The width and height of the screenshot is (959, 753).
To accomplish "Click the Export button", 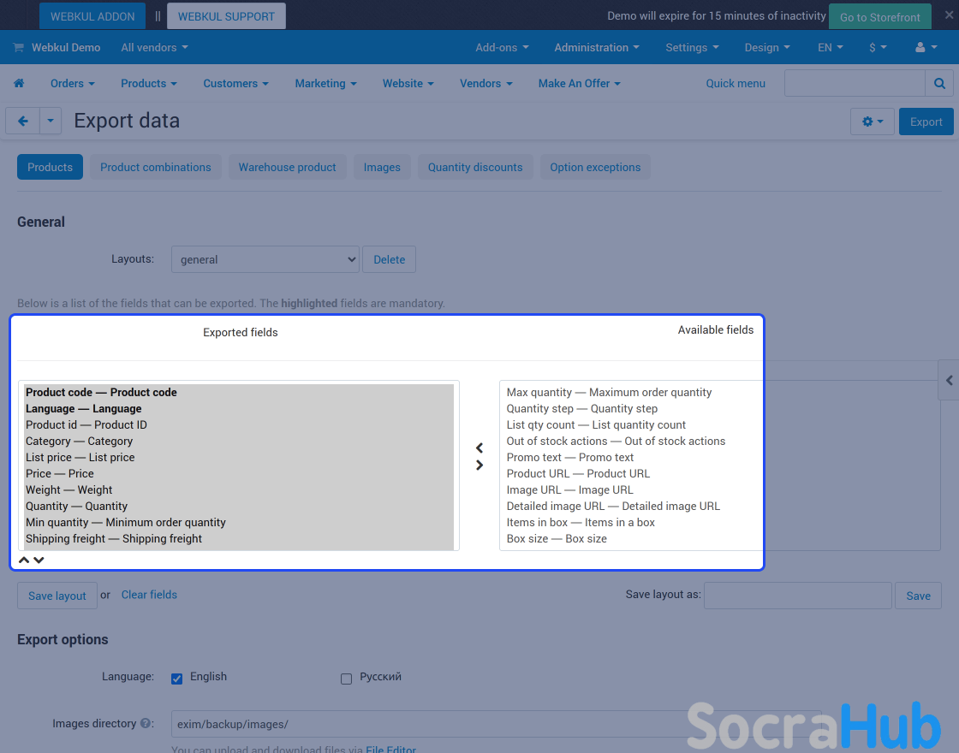I will coord(926,122).
